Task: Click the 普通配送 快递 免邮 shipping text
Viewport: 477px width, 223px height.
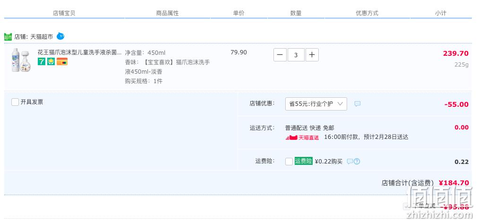Action: click(x=310, y=128)
